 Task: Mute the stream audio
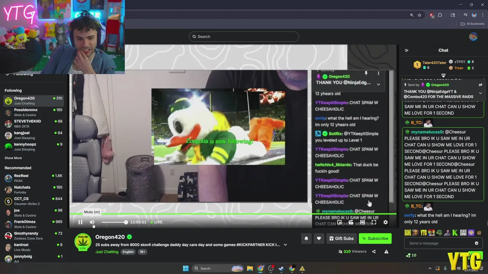[92, 222]
